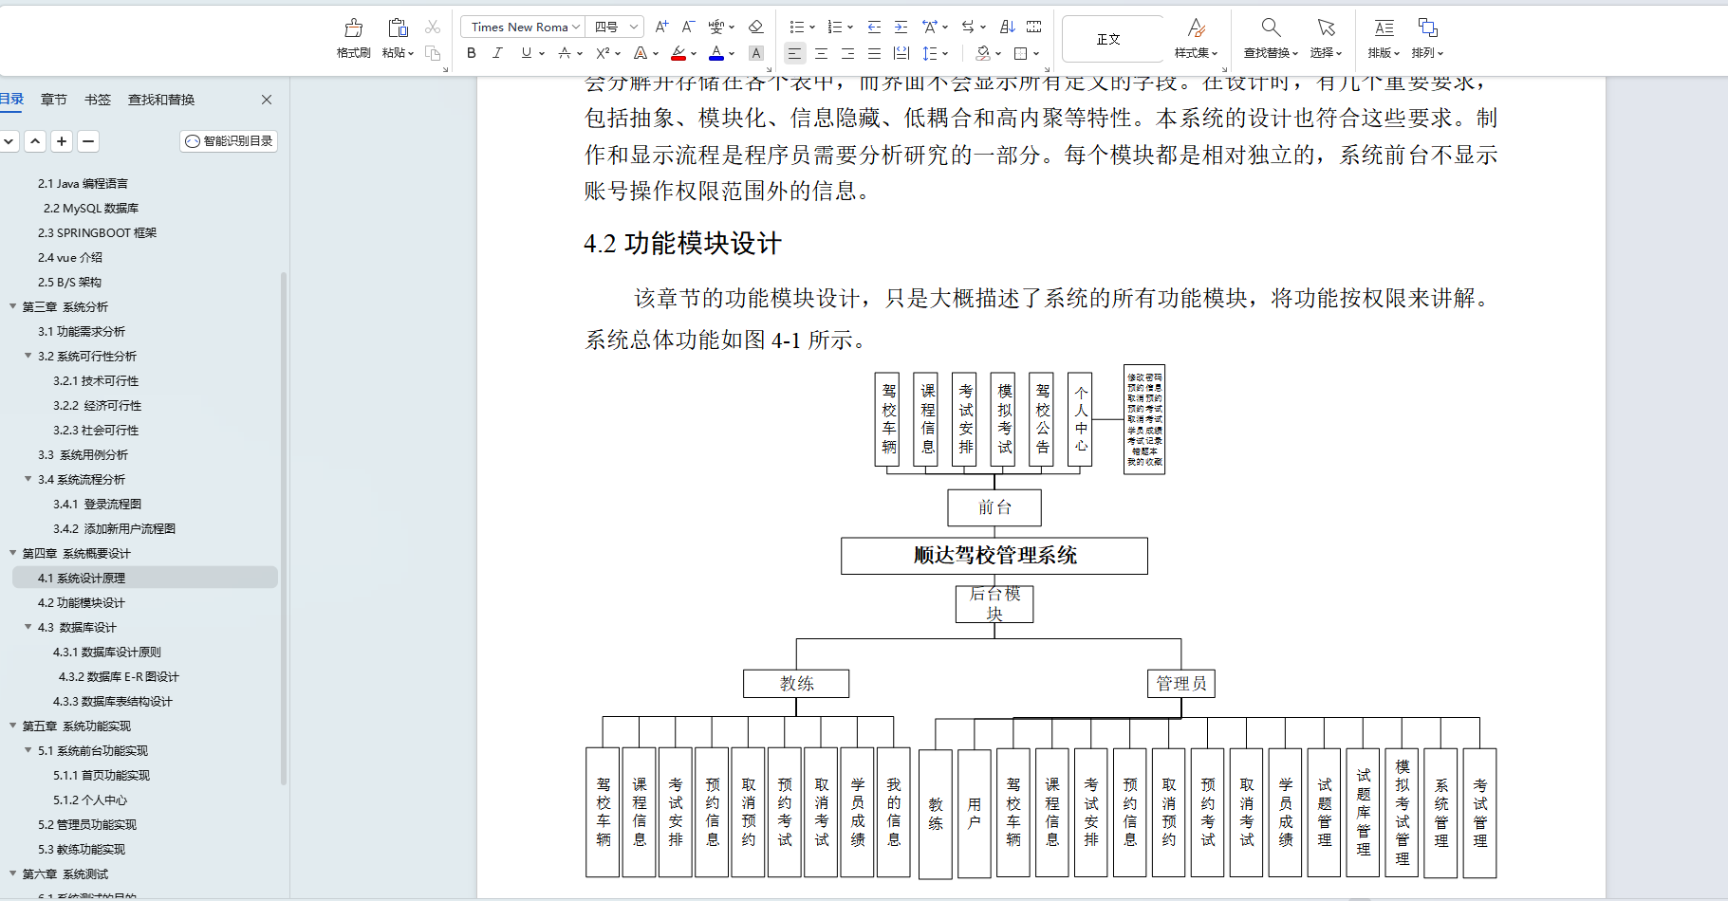
Task: Click the outline panel vertical scrollbar
Action: click(x=283, y=528)
